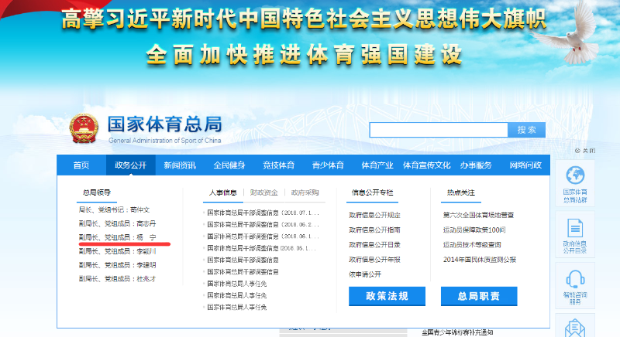Click the envelope icon in the sidebar

pos(575,328)
